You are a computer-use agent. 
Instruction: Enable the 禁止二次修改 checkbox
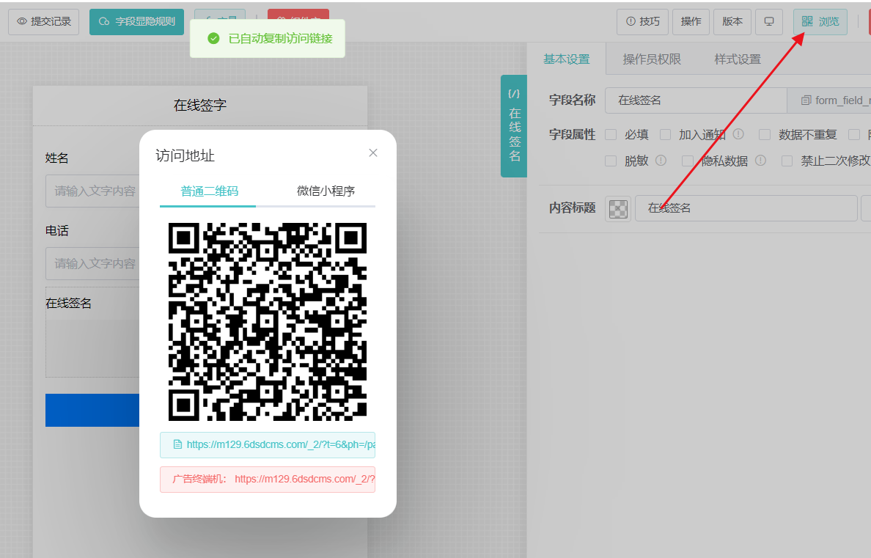coord(787,161)
